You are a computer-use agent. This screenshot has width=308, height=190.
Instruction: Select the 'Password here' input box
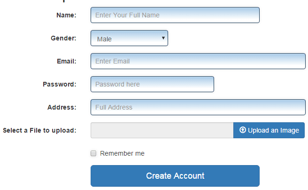click(x=152, y=84)
